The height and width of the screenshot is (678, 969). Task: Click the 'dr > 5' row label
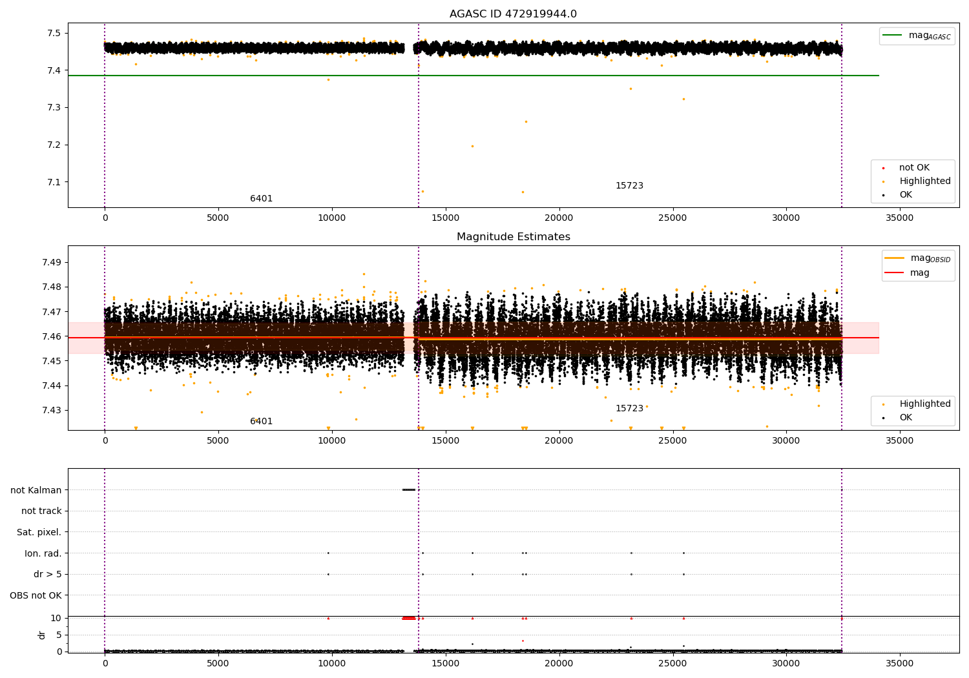[x=47, y=575]
